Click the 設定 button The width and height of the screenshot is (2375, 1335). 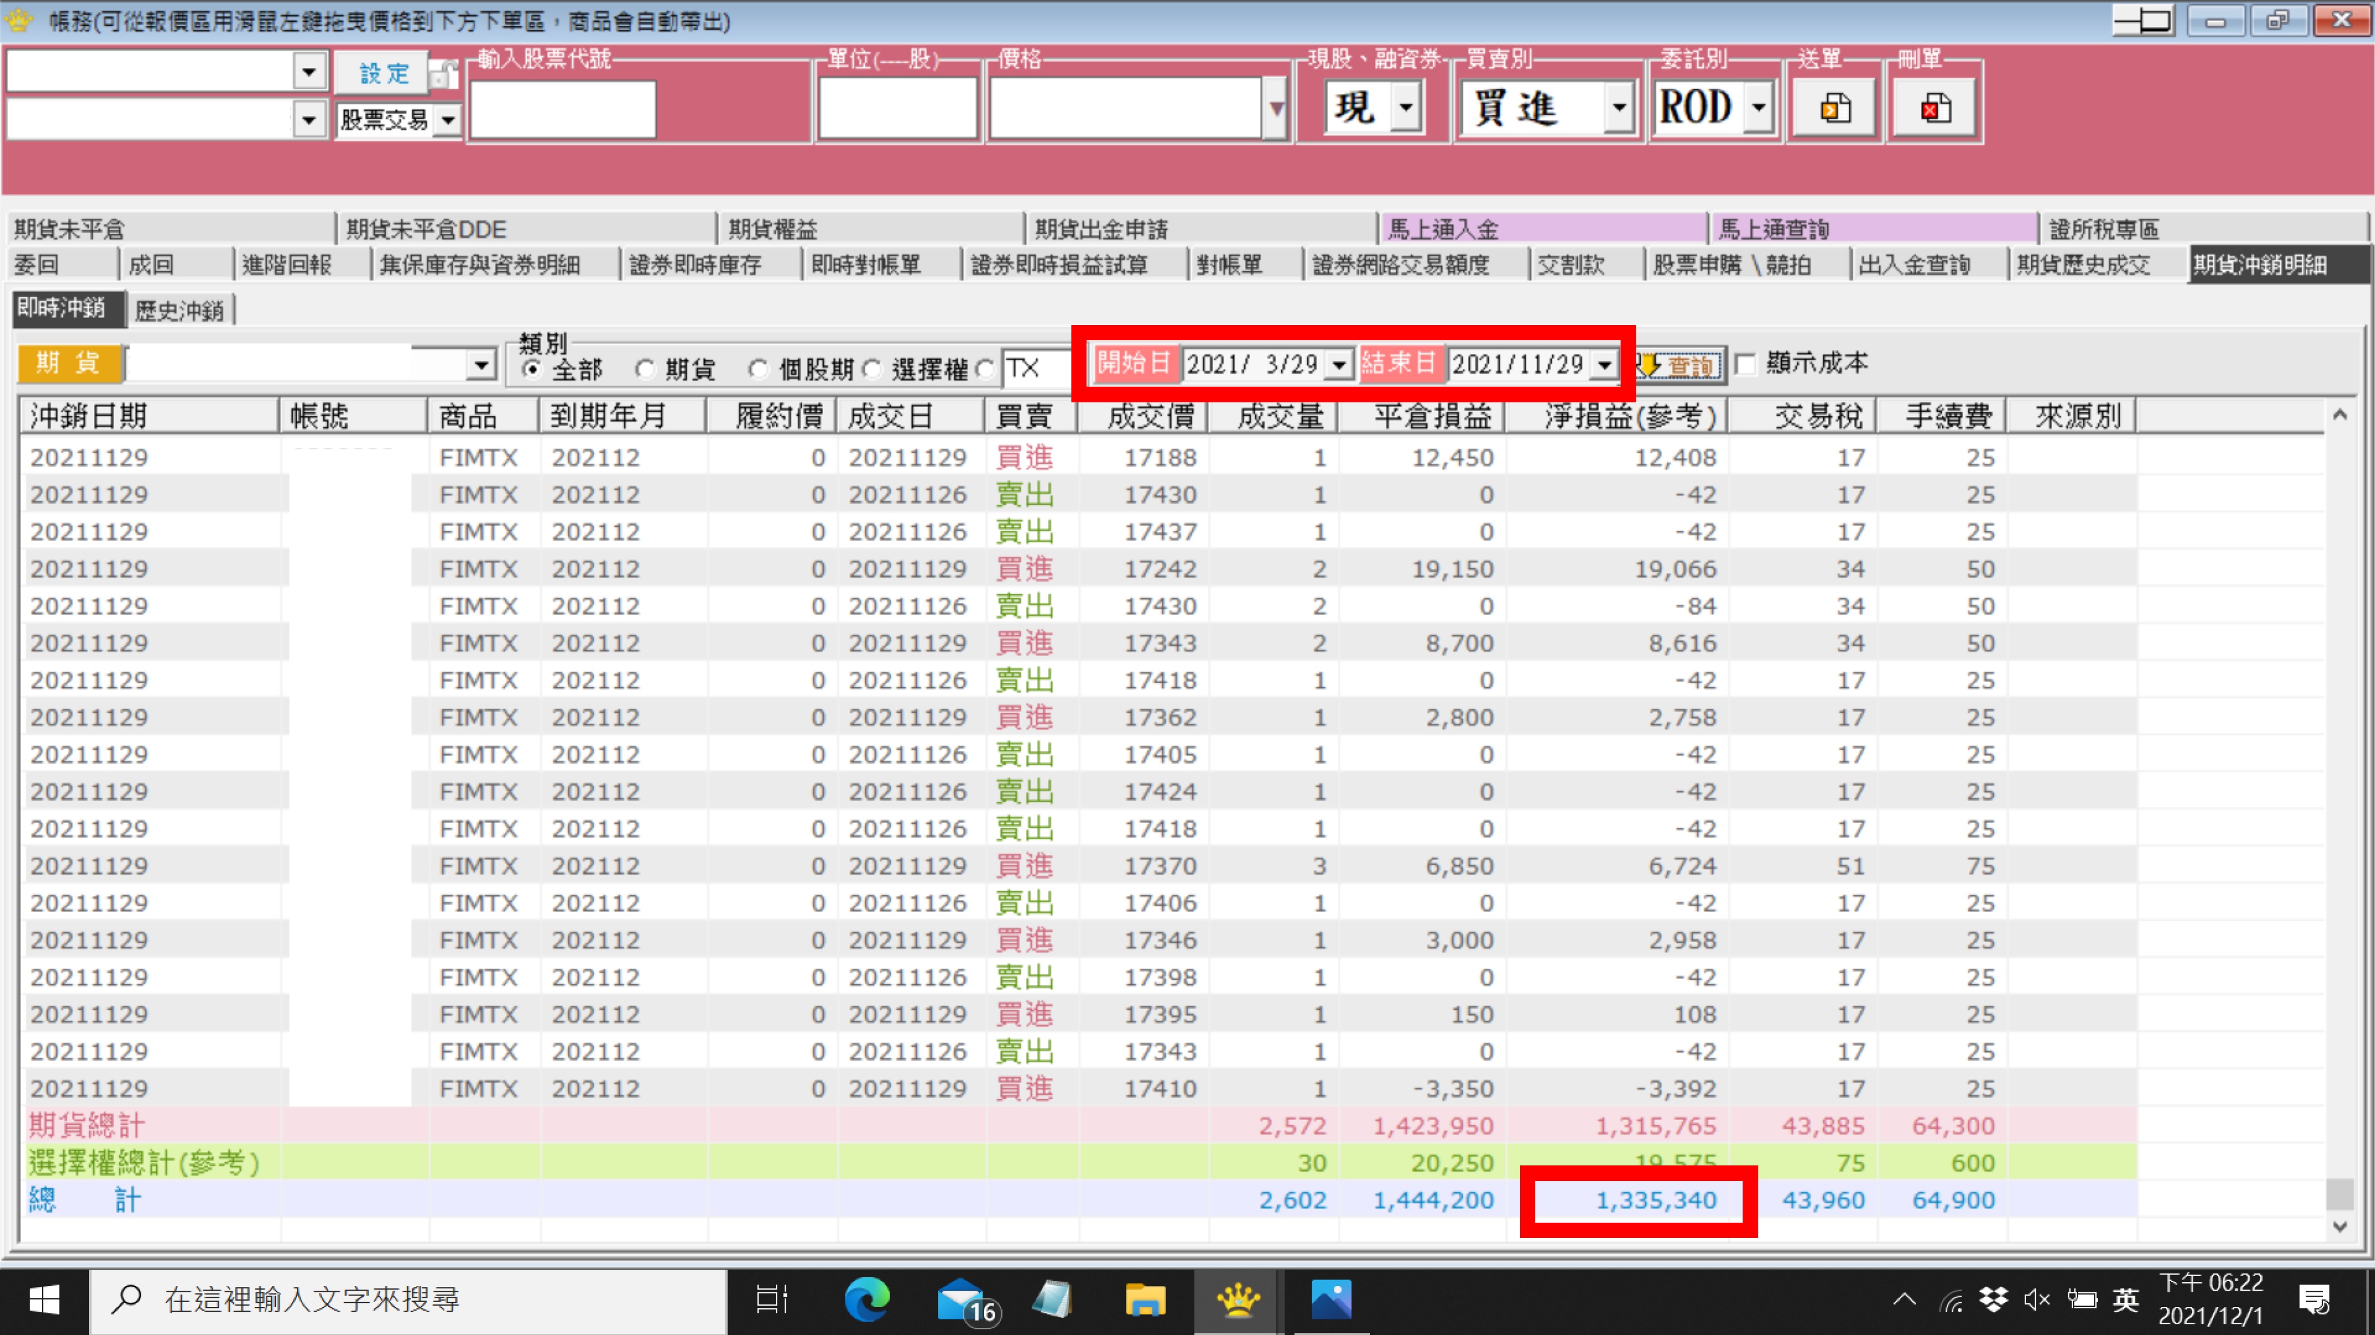[x=383, y=73]
